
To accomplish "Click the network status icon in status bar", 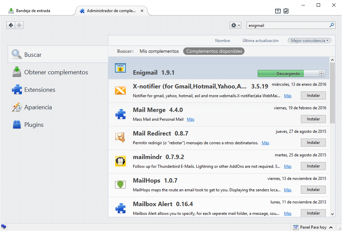I will click(x=3, y=227).
